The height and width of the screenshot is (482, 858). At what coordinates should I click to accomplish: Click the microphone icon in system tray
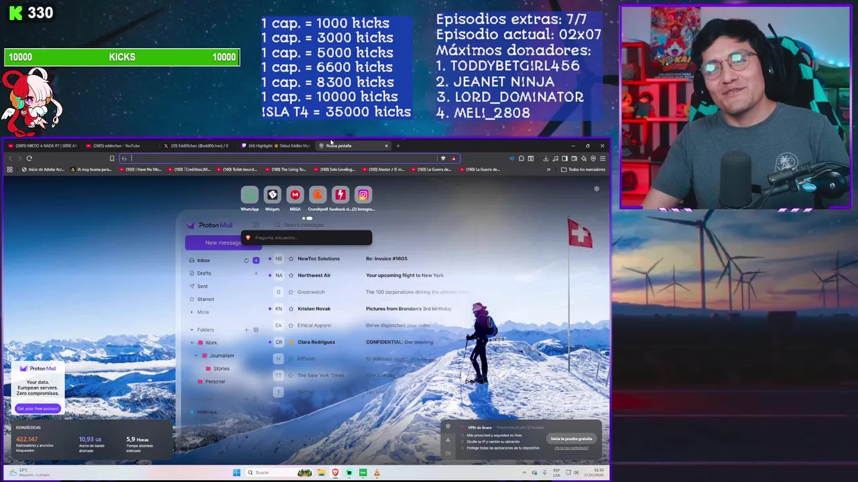(x=544, y=473)
